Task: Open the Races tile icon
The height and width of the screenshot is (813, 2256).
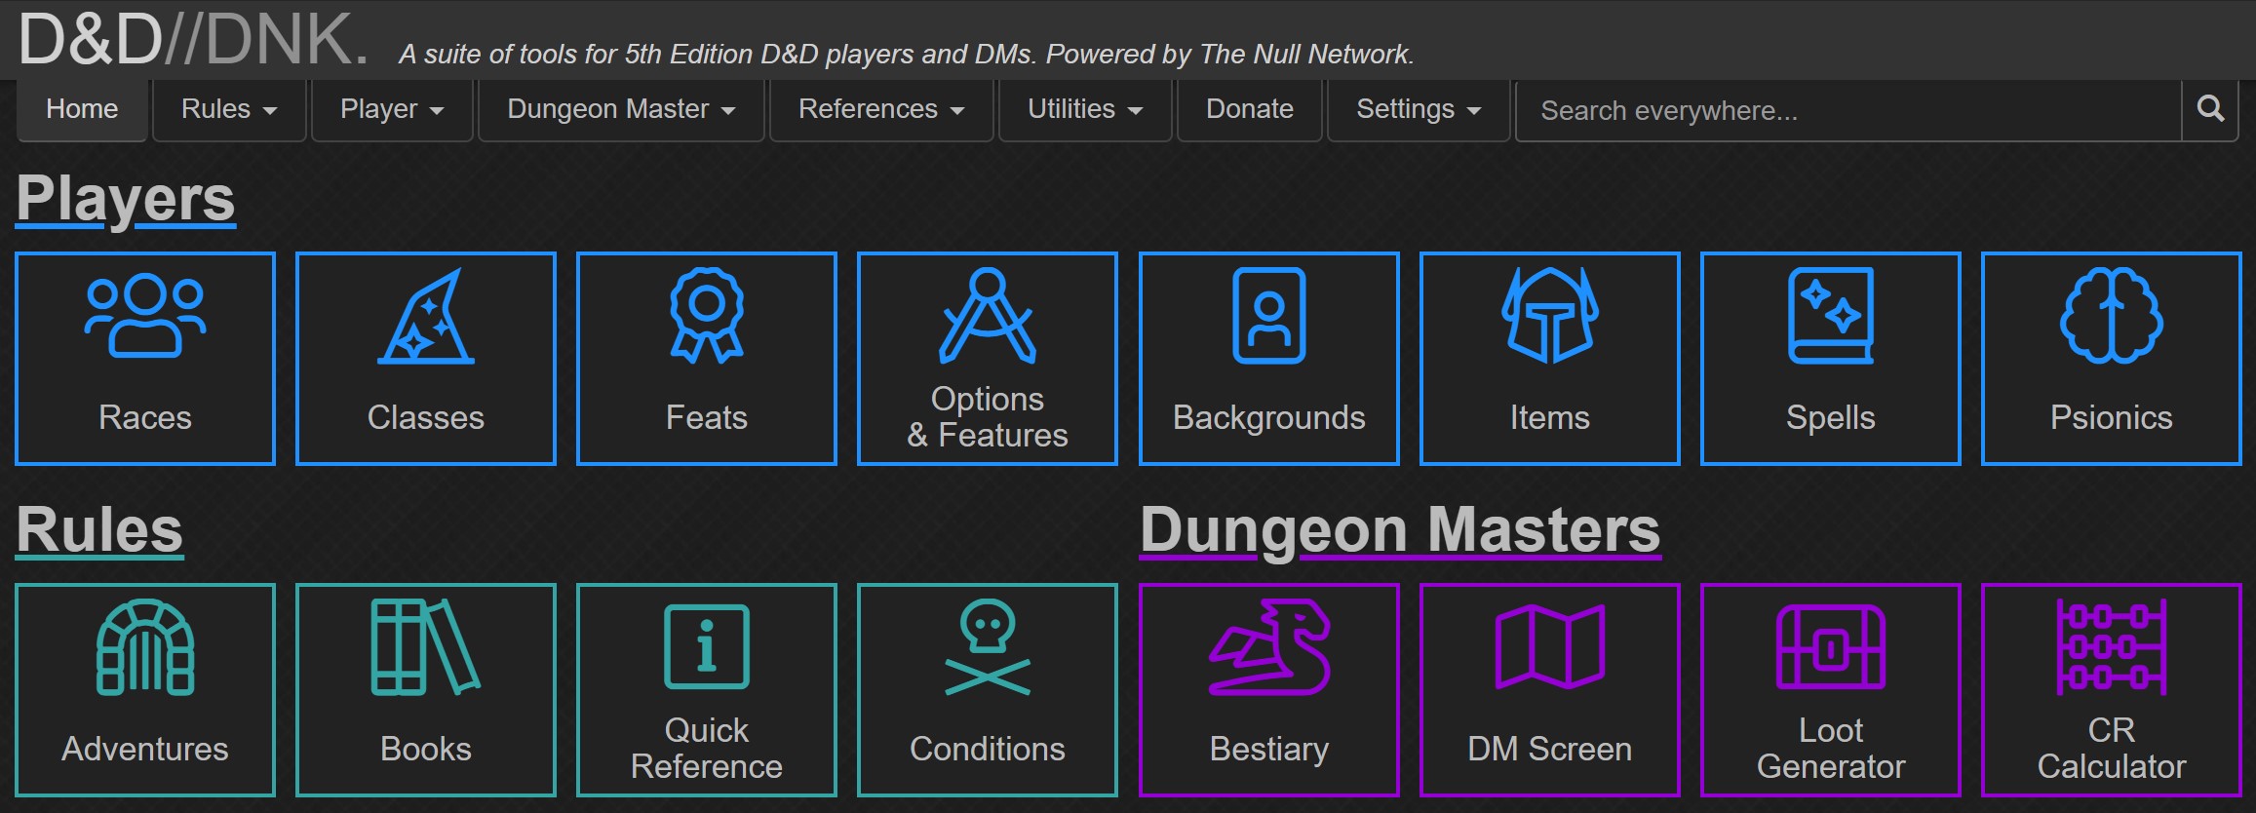Action: pyautogui.click(x=145, y=317)
